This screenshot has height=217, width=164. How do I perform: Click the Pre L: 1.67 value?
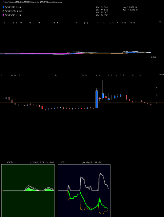coord(102,12)
